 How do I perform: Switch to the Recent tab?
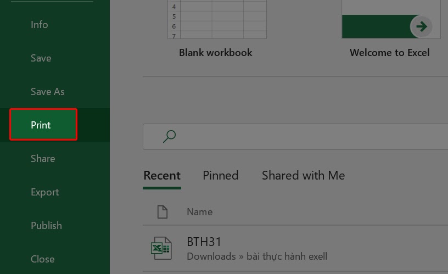click(161, 176)
